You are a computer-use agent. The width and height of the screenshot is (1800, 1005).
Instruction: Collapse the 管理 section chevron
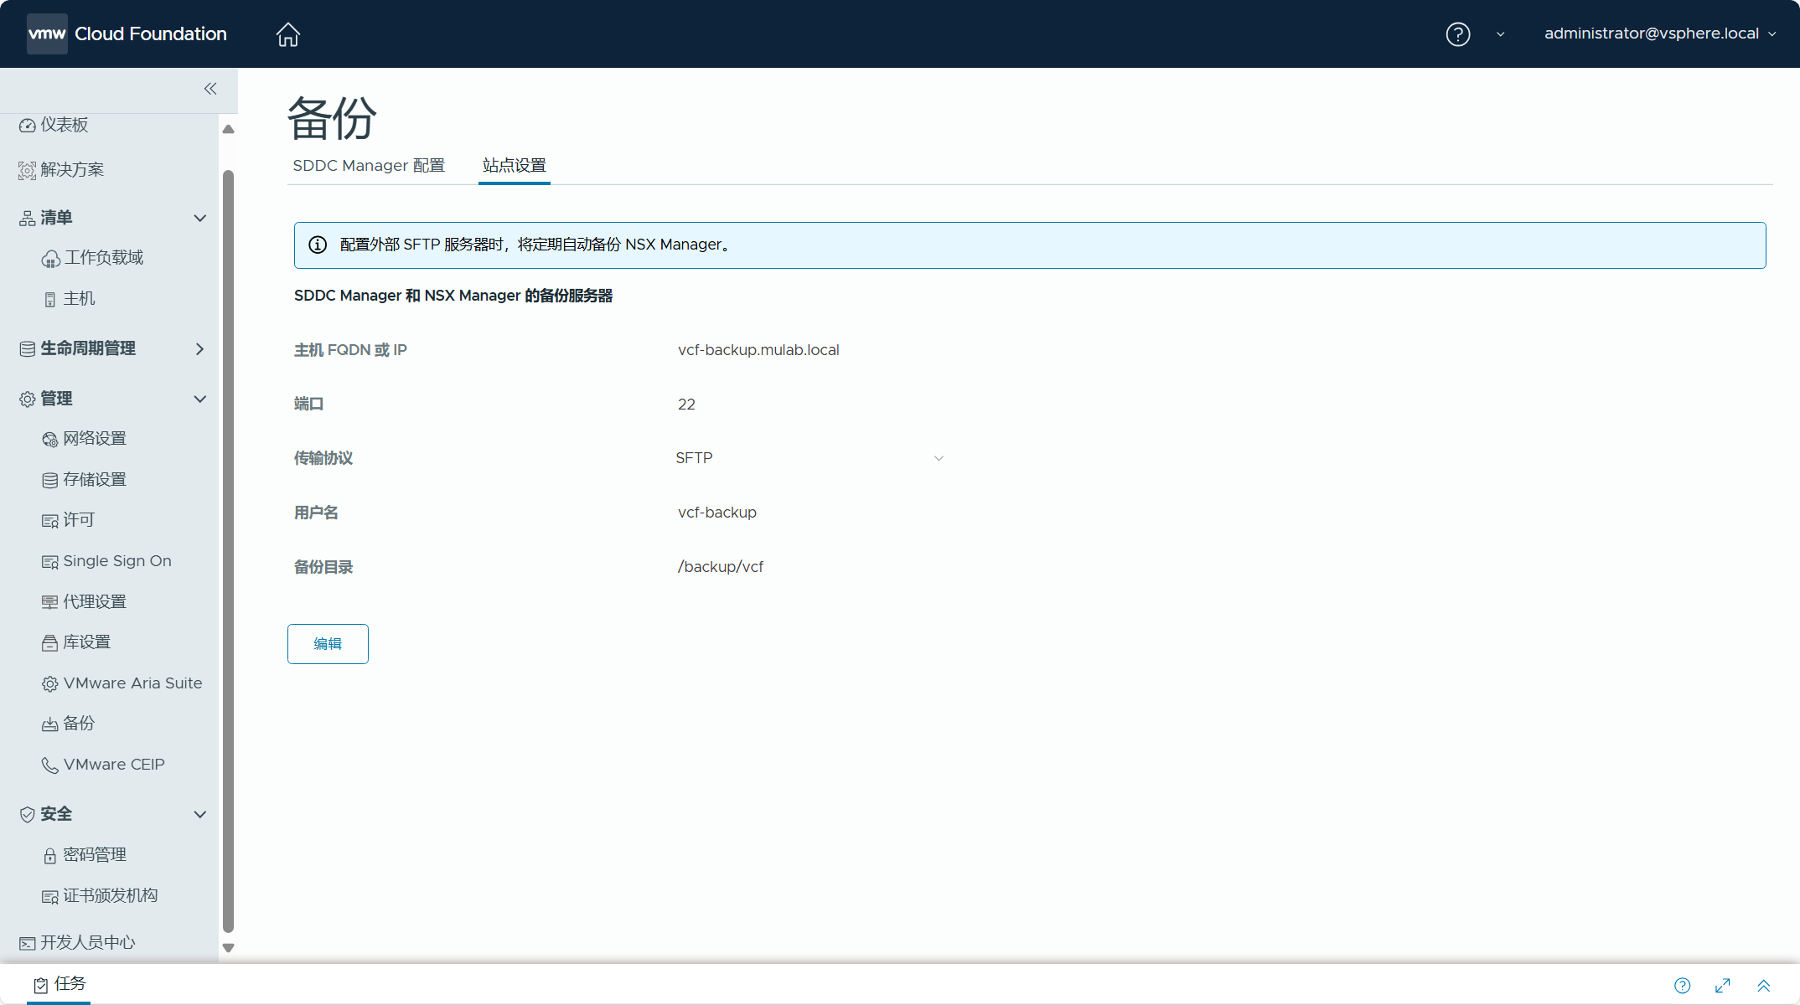pos(200,399)
